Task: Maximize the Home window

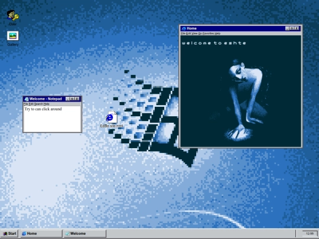Action: (292, 28)
